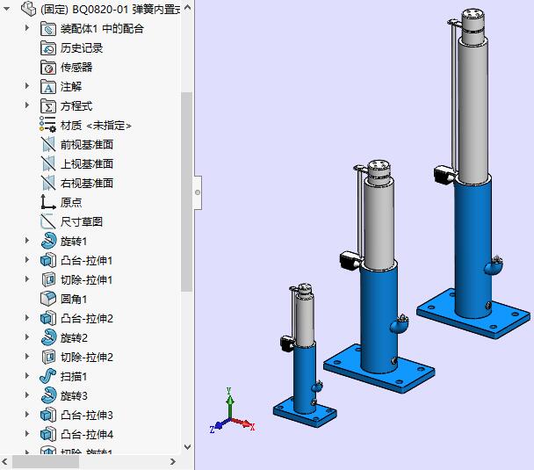
Task: Click the 扫描1 sweep icon
Action: (48, 376)
